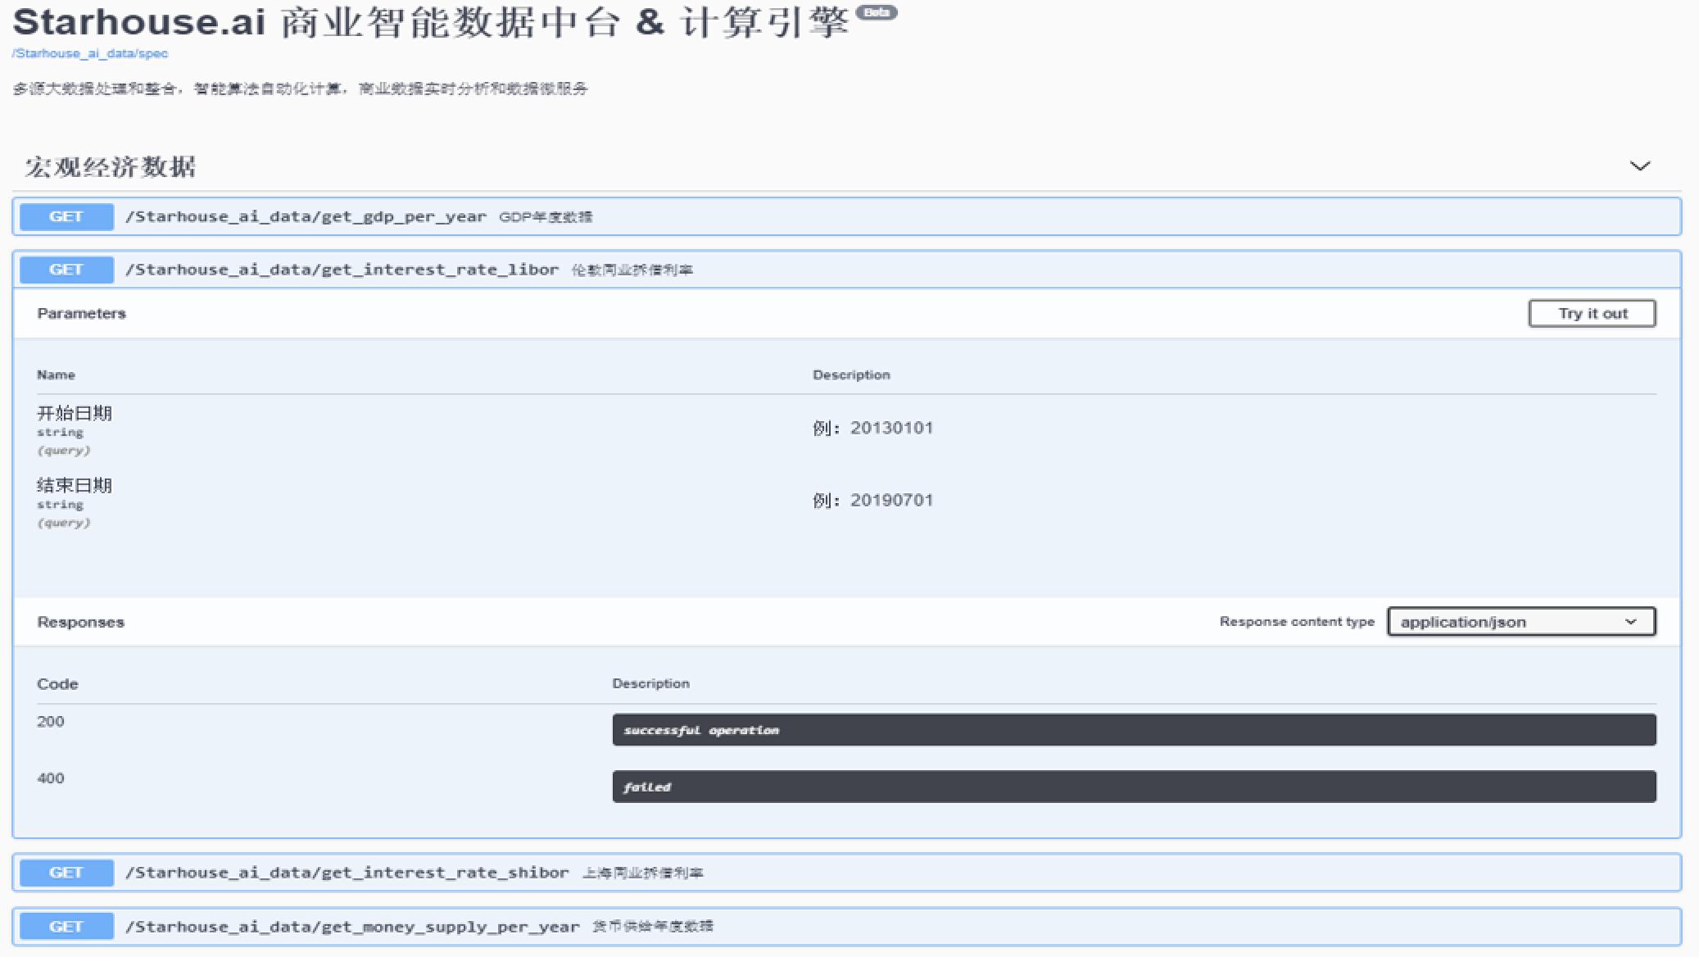Click the 400 response code
Image resolution: width=1699 pixels, height=957 pixels.
(x=51, y=778)
